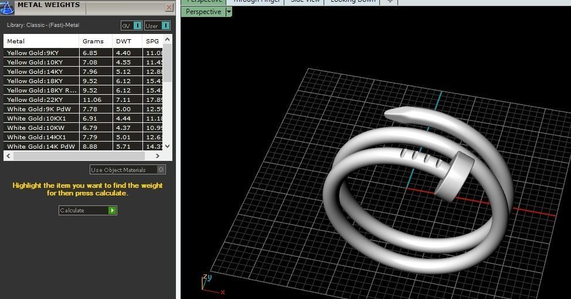Image resolution: width=571 pixels, height=299 pixels.
Task: Click the 5.12 DWT cell
Action: pos(127,71)
